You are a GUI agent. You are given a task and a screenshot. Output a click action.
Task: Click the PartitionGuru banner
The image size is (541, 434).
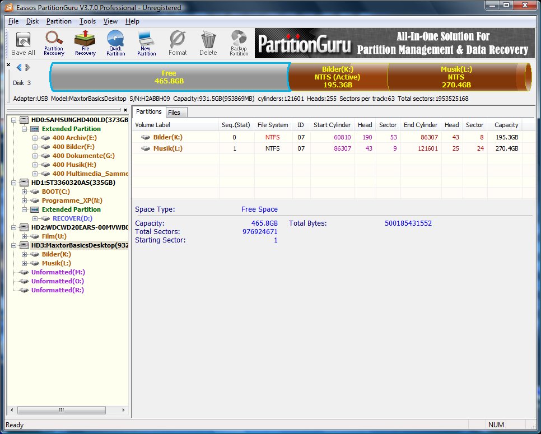tap(395, 43)
